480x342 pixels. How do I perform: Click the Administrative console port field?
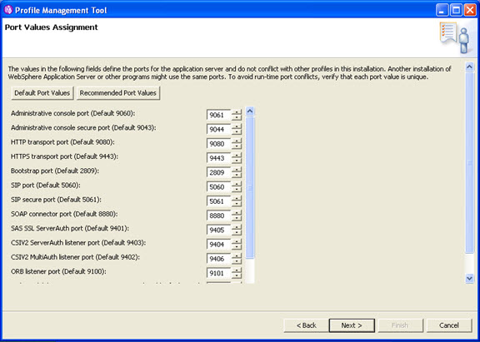(x=218, y=115)
